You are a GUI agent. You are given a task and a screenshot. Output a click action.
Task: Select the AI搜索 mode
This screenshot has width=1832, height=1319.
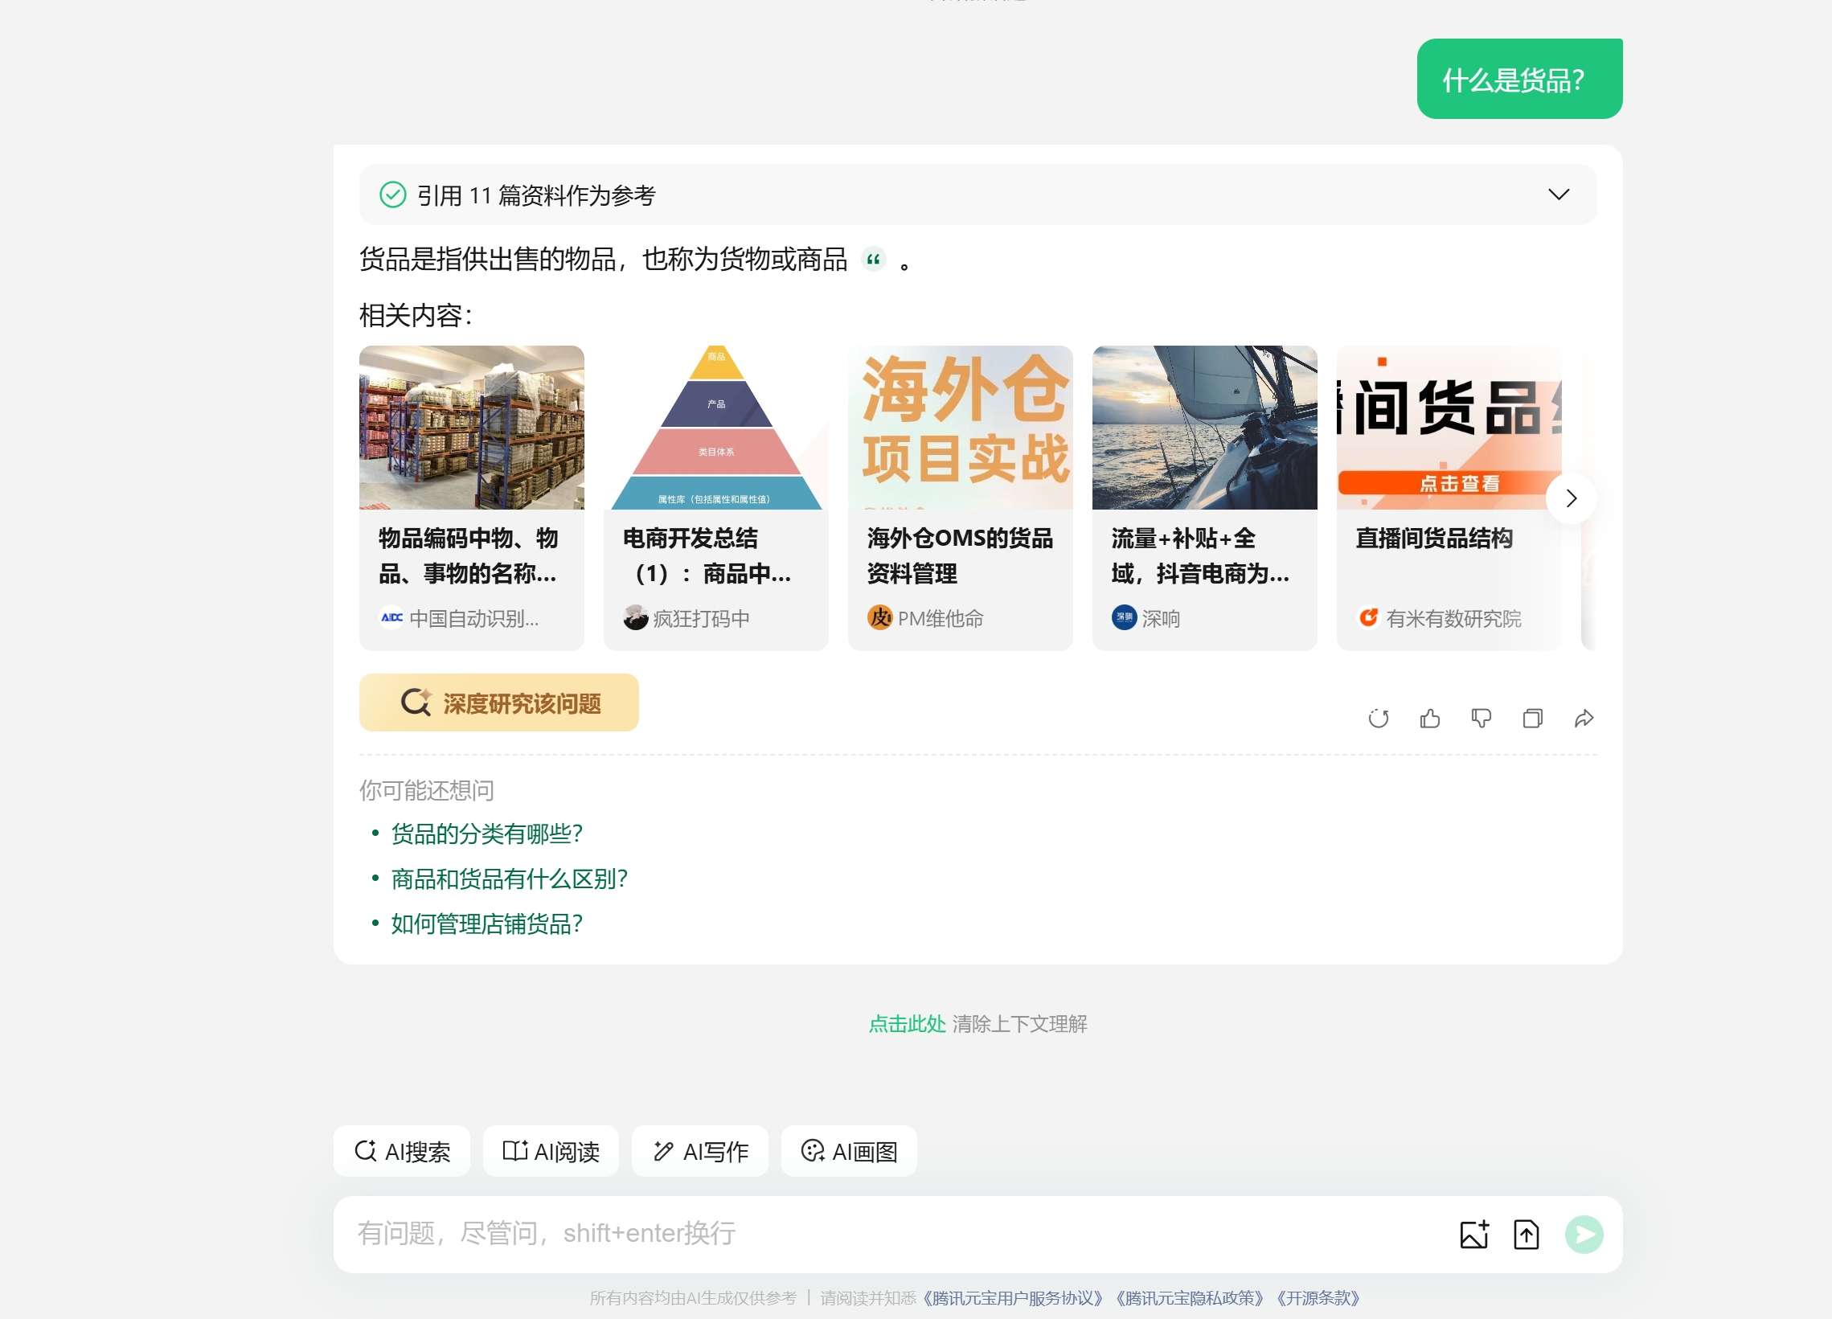[x=401, y=1151]
